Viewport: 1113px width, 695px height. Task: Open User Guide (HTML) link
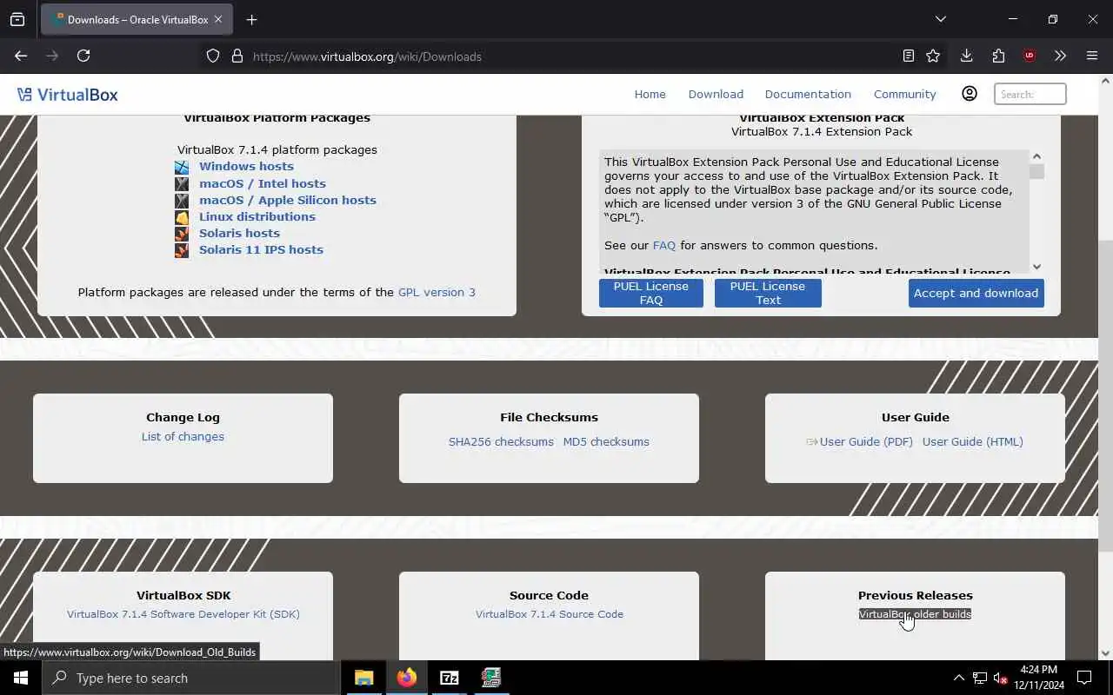point(972,441)
